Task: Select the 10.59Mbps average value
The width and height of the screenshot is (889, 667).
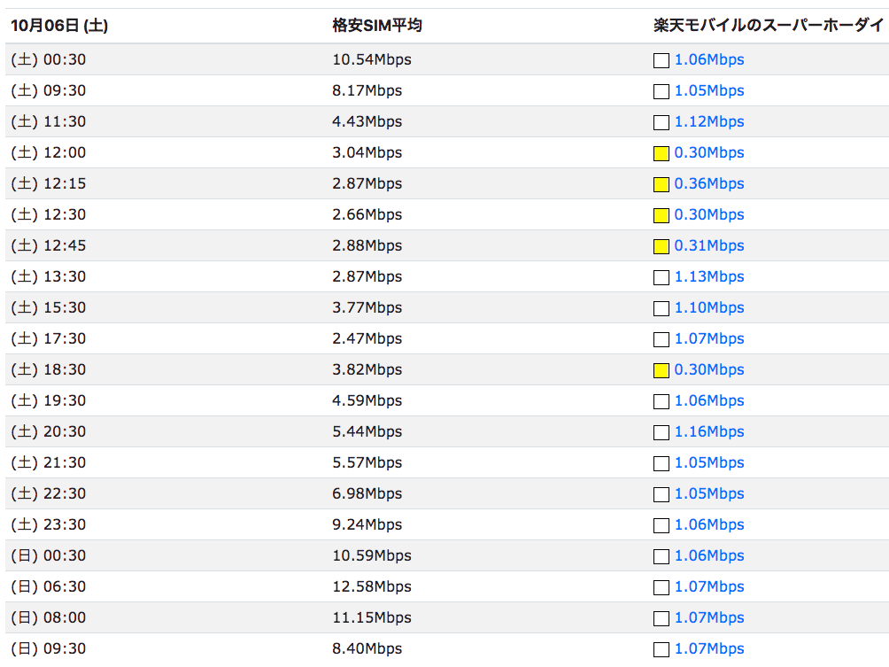Action: pos(372,556)
